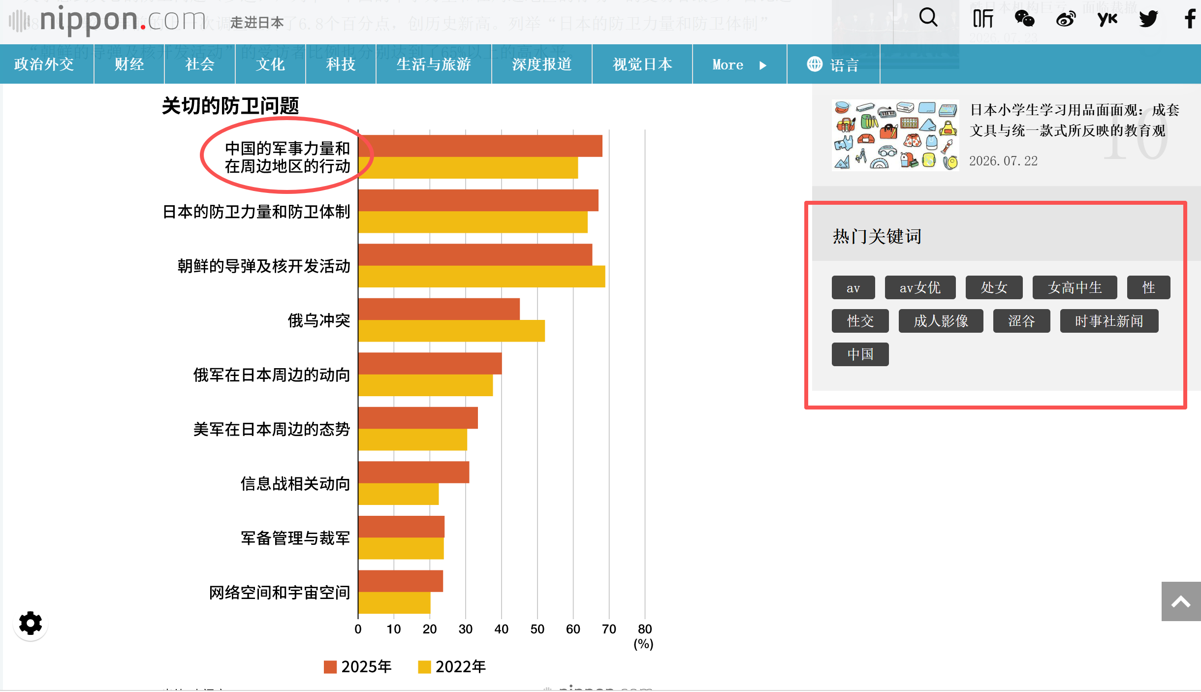Click the av keyword tag

[x=853, y=287]
